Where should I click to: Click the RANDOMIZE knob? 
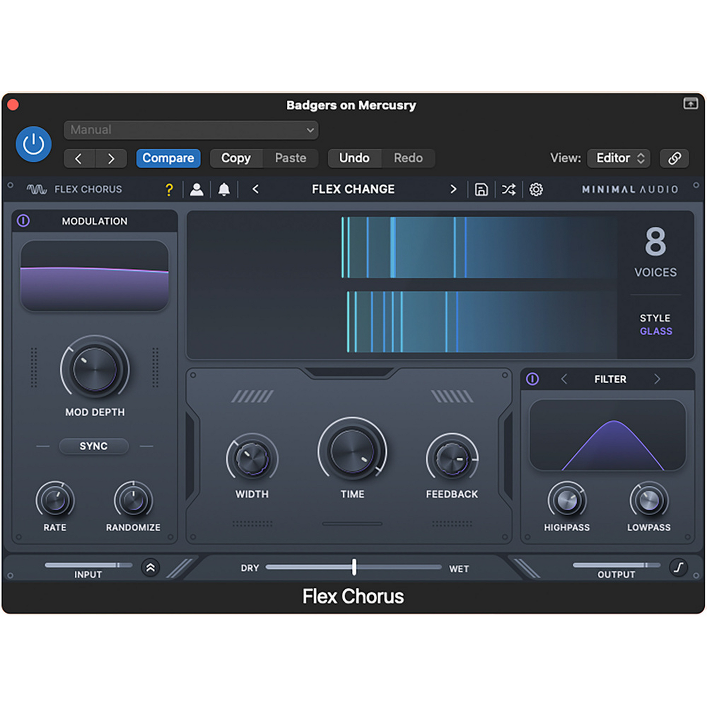[133, 501]
